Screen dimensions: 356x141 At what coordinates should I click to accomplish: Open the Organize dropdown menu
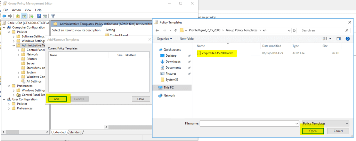tap(164, 39)
